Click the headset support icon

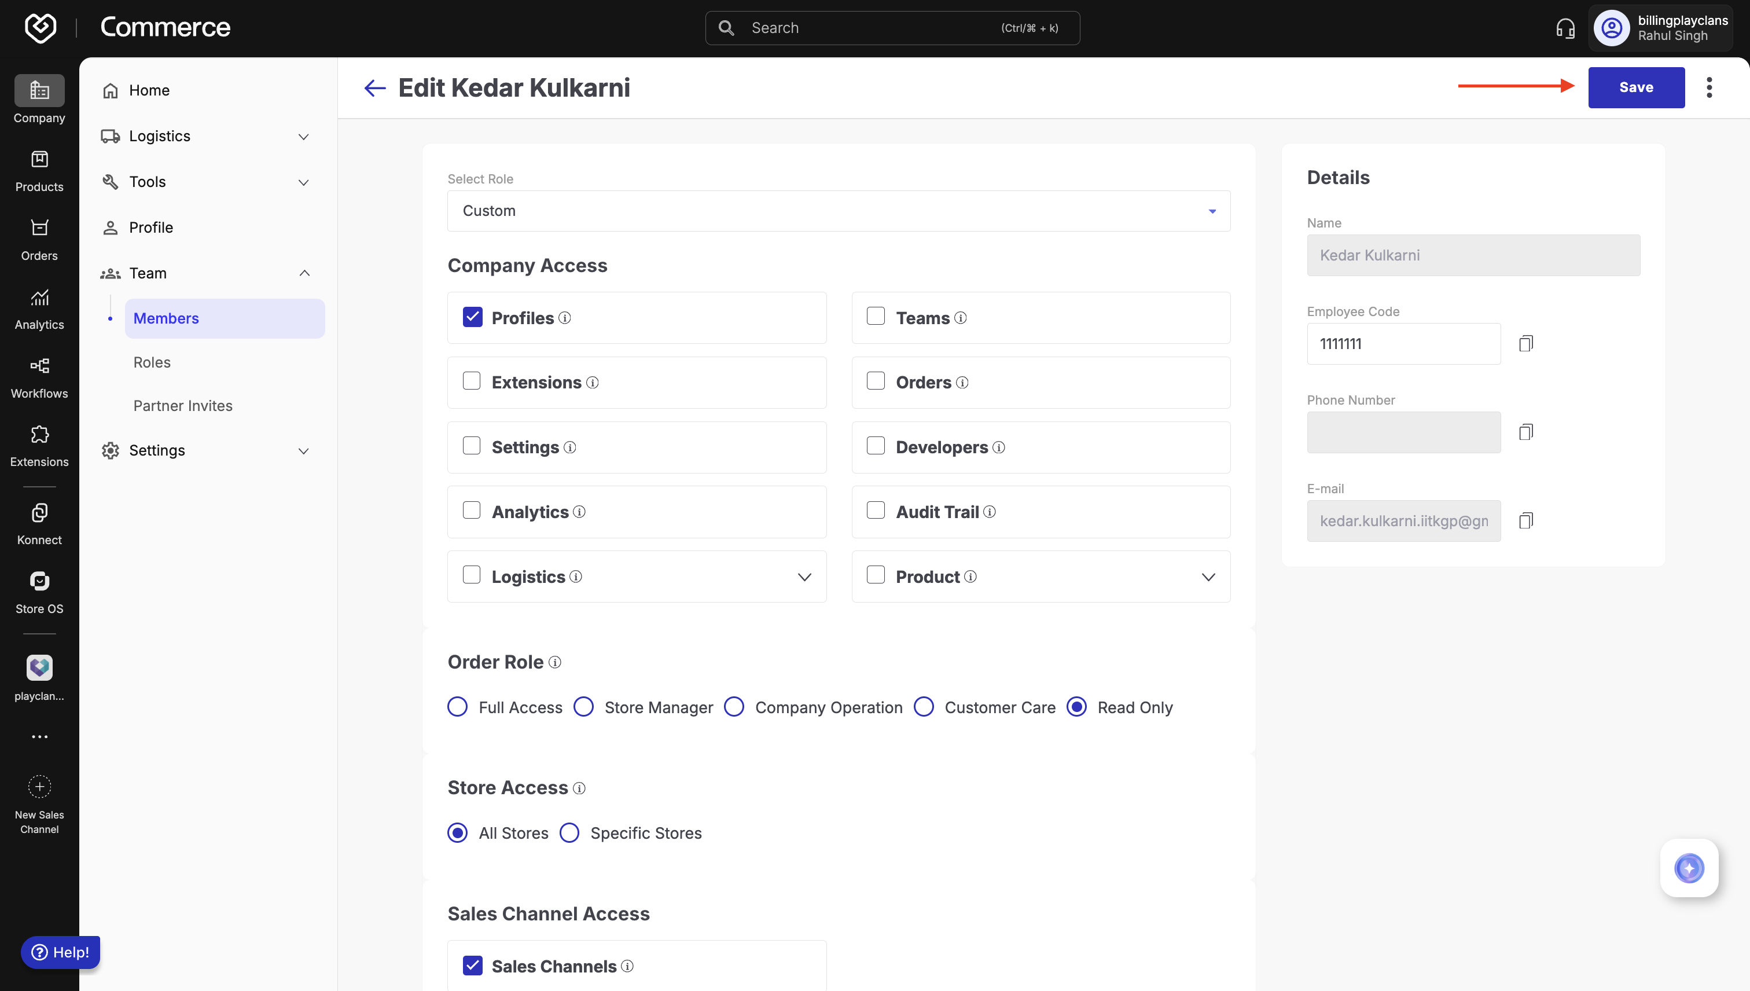point(1565,28)
